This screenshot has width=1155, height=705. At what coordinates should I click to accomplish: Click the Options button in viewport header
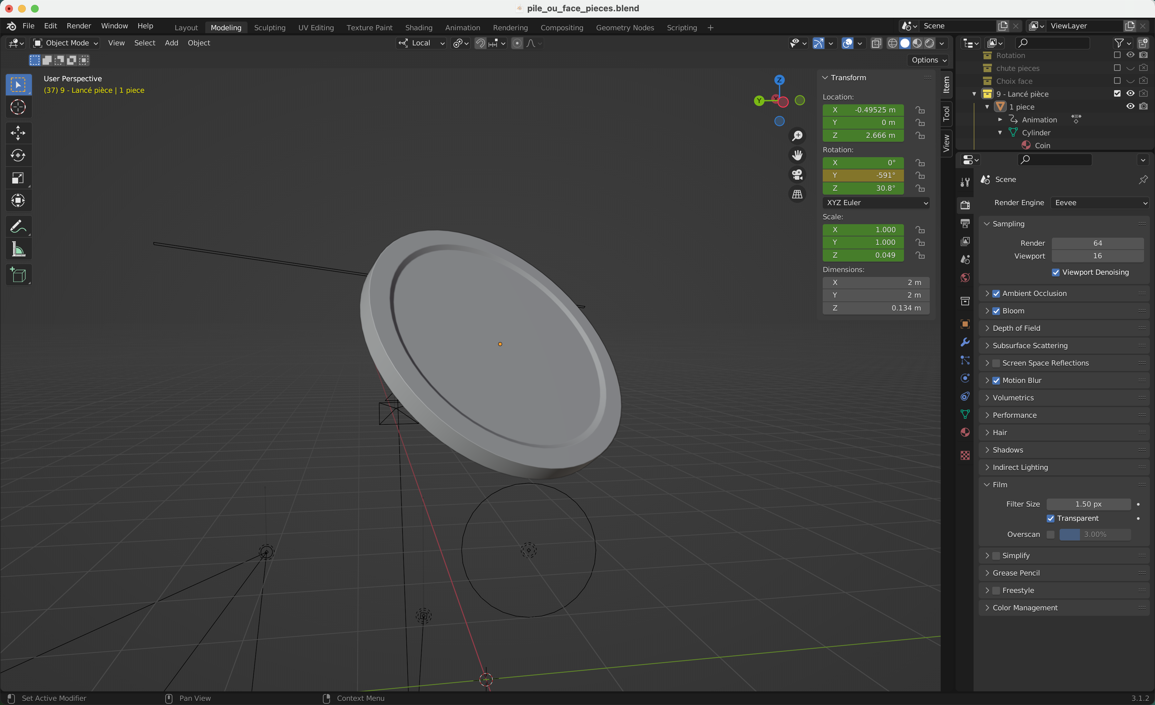click(928, 60)
